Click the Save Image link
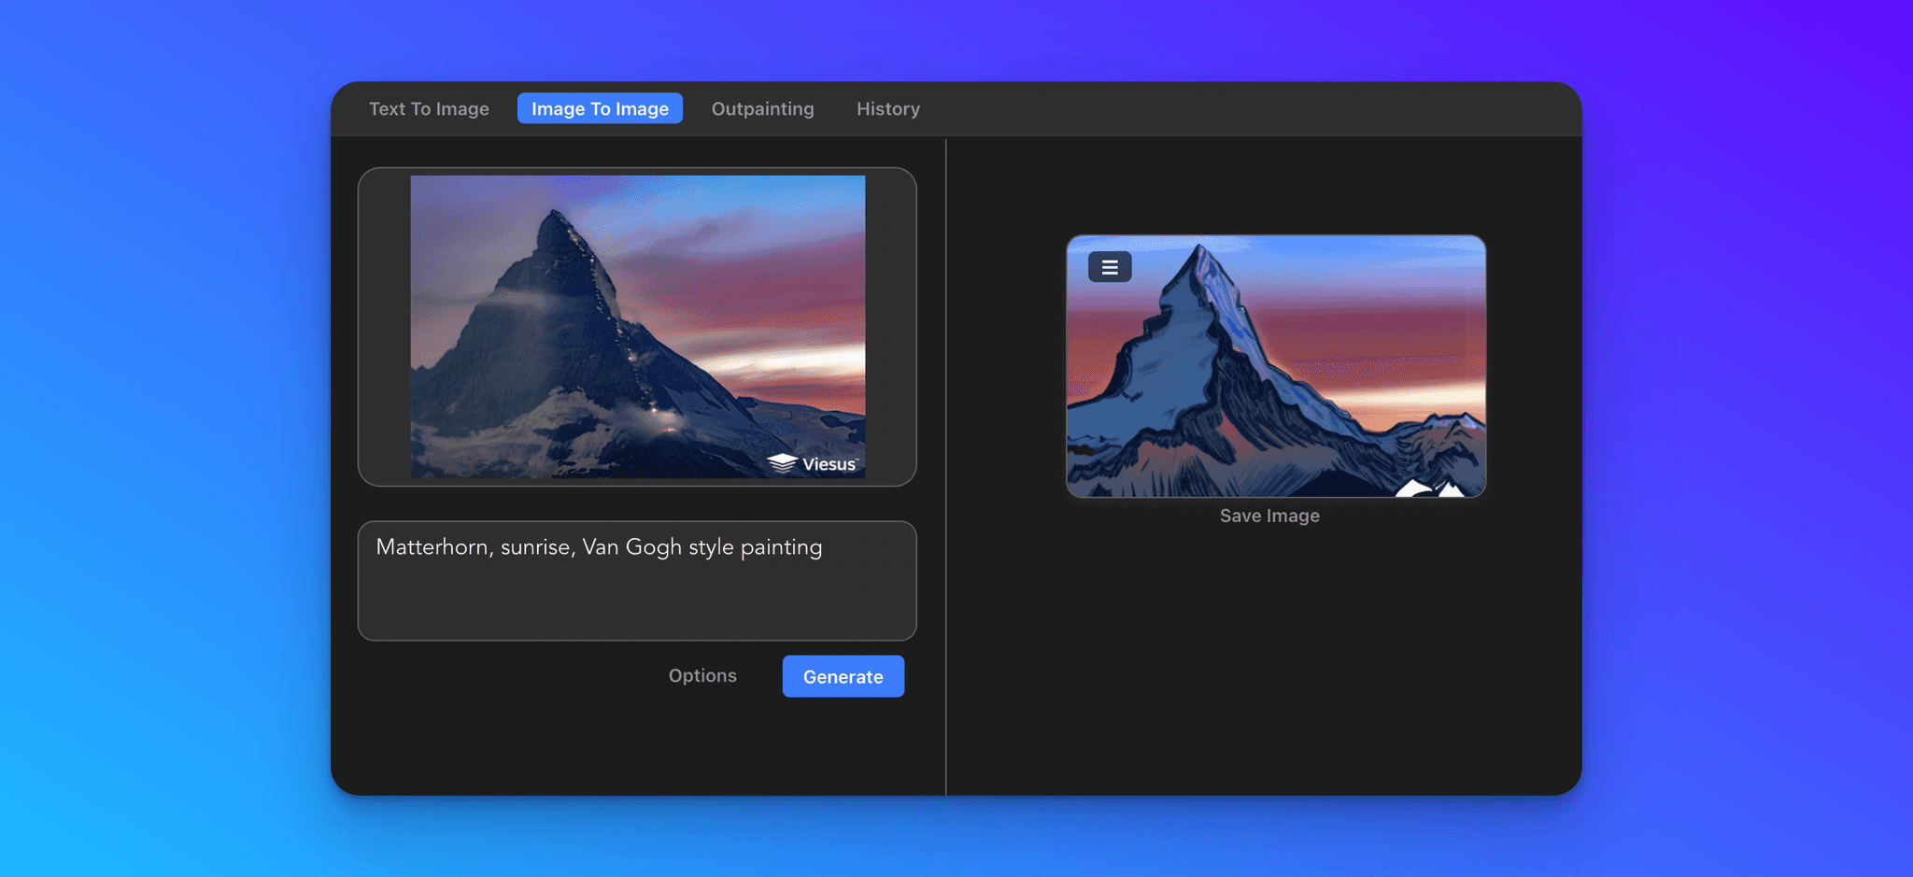The height and width of the screenshot is (877, 1913). point(1268,516)
